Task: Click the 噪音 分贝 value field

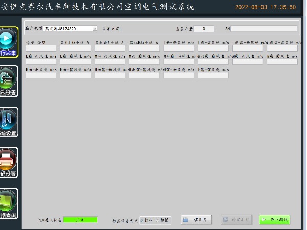Action: pyautogui.click(x=41, y=49)
